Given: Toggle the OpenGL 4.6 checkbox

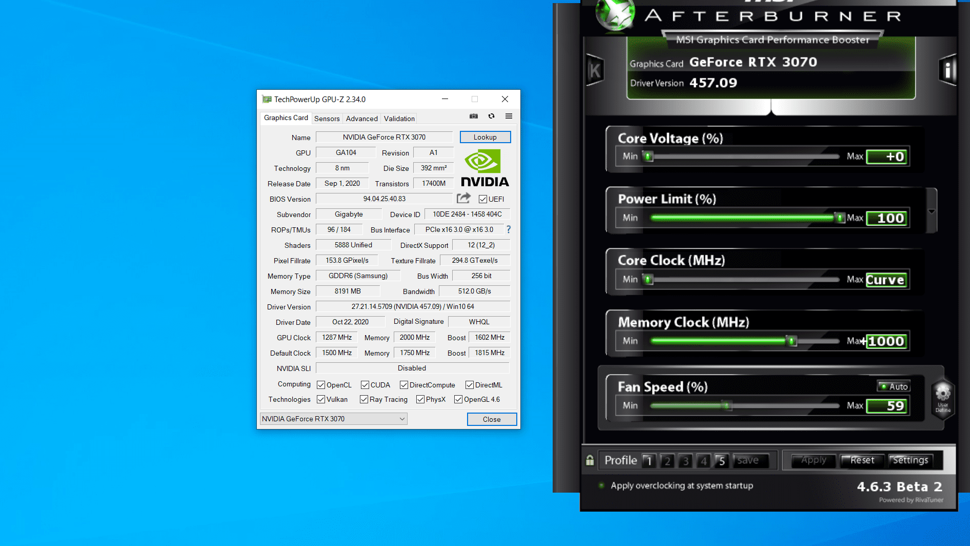Looking at the screenshot, I should tap(458, 399).
